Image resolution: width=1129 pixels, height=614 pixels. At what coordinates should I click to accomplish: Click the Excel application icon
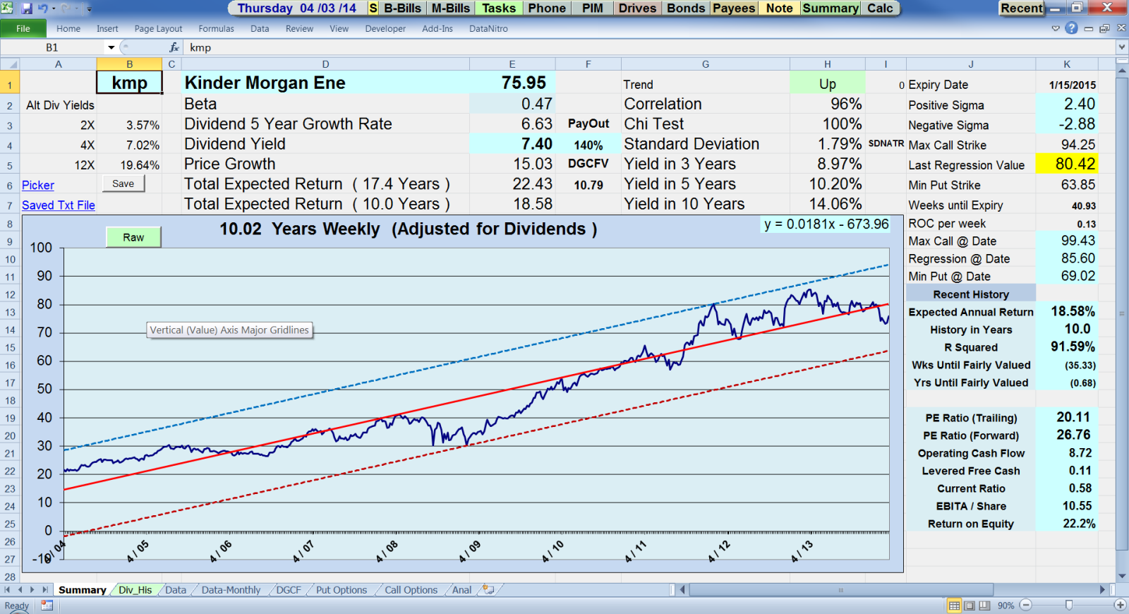[8, 8]
